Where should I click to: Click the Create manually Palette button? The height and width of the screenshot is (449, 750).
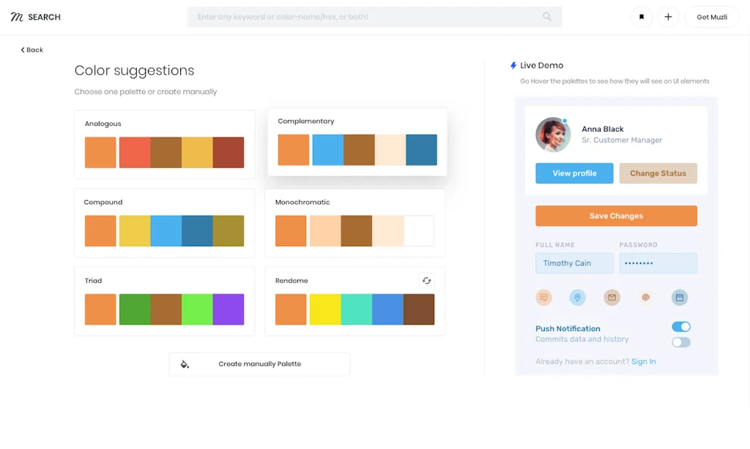259,364
